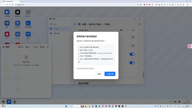Launch the 应用社区 app store icon
192x108 pixels.
pos(18,23)
